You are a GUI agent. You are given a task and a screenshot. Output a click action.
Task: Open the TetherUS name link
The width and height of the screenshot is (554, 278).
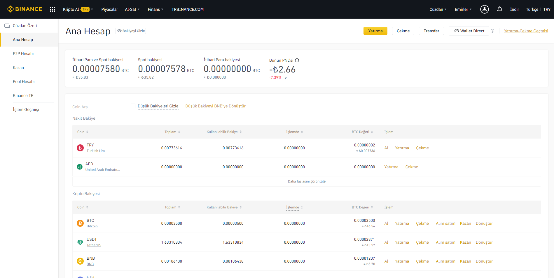click(x=94, y=245)
